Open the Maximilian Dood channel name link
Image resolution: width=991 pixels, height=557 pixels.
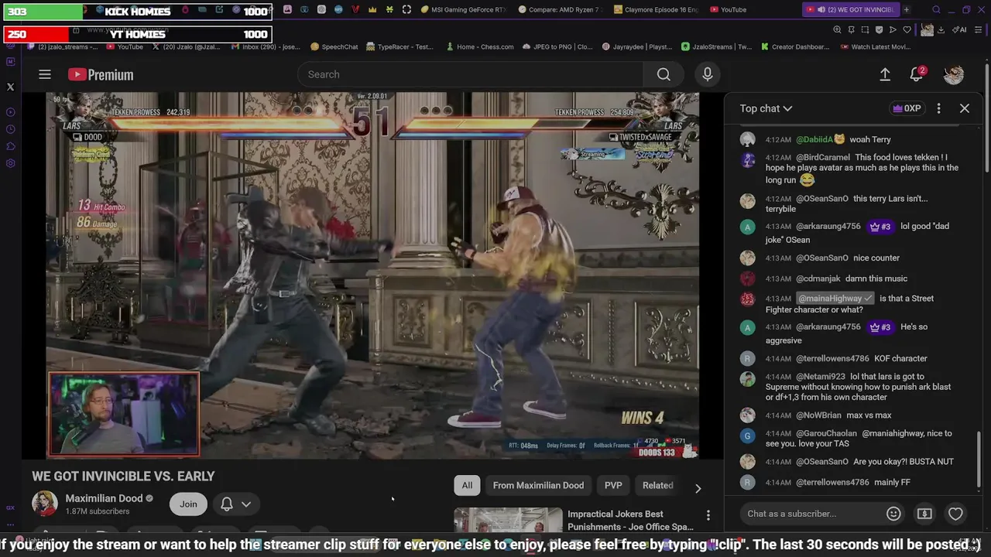104,498
